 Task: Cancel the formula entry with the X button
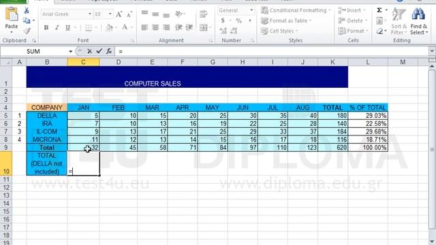(x=89, y=51)
